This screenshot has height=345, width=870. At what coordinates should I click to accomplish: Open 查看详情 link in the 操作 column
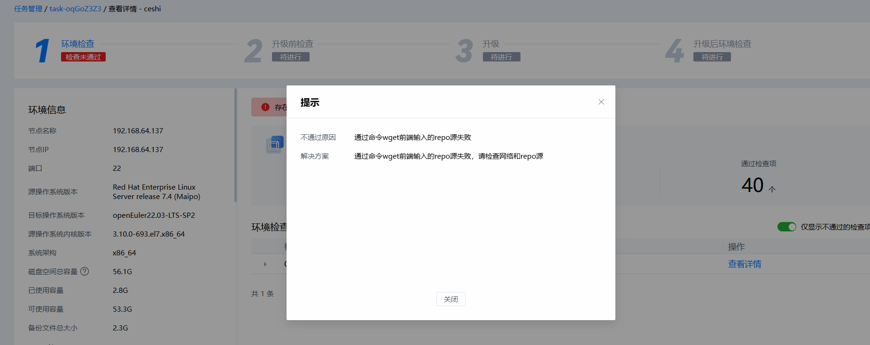(x=744, y=264)
